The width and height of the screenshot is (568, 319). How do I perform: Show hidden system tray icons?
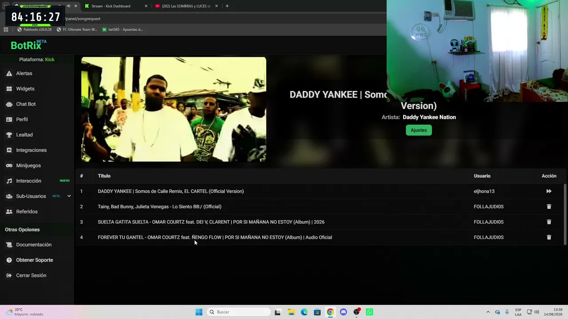[488, 312]
